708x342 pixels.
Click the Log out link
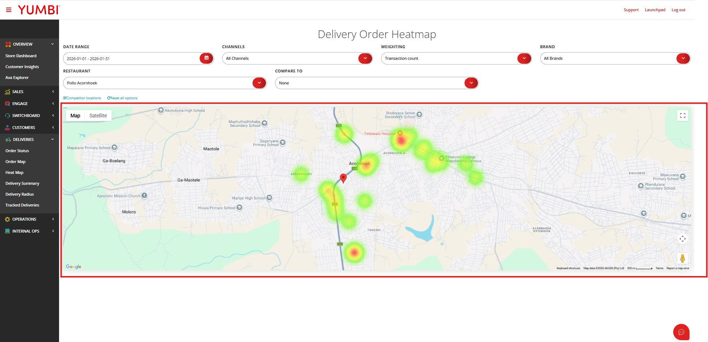pos(678,10)
